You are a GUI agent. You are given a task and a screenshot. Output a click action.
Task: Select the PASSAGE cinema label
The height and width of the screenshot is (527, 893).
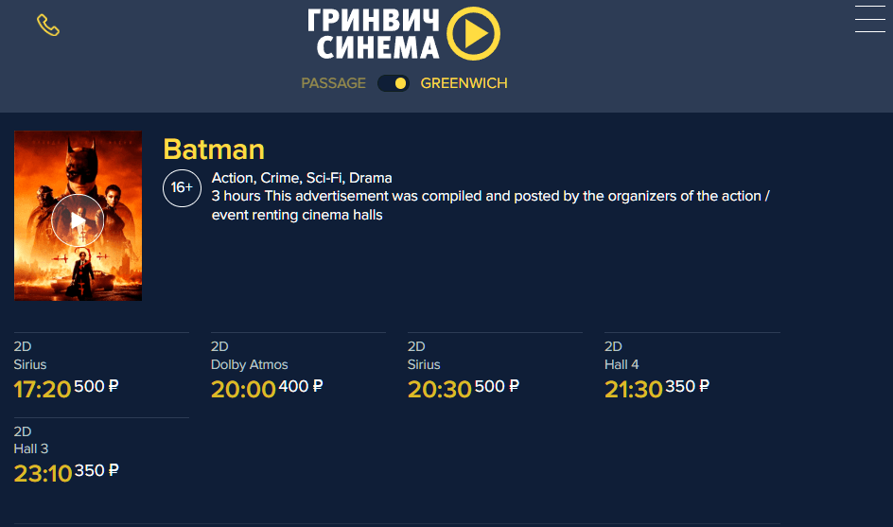(x=333, y=83)
